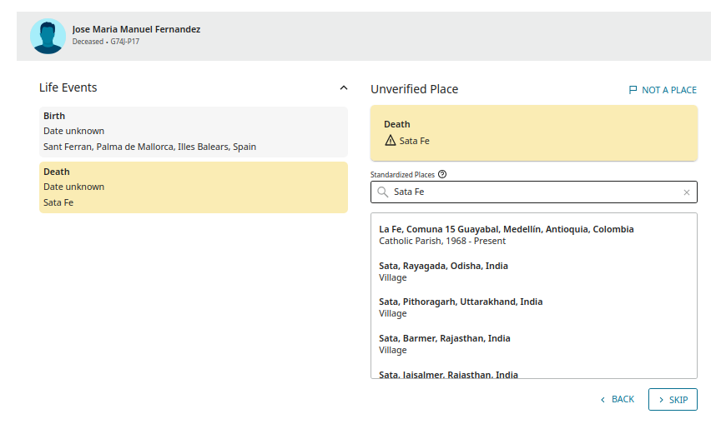Choose Sata, Rayagada, Odisha, India
This screenshot has width=726, height=429.
pos(443,272)
